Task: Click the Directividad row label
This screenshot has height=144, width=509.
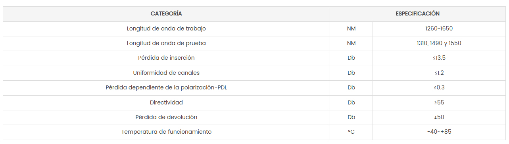Action: (x=166, y=103)
